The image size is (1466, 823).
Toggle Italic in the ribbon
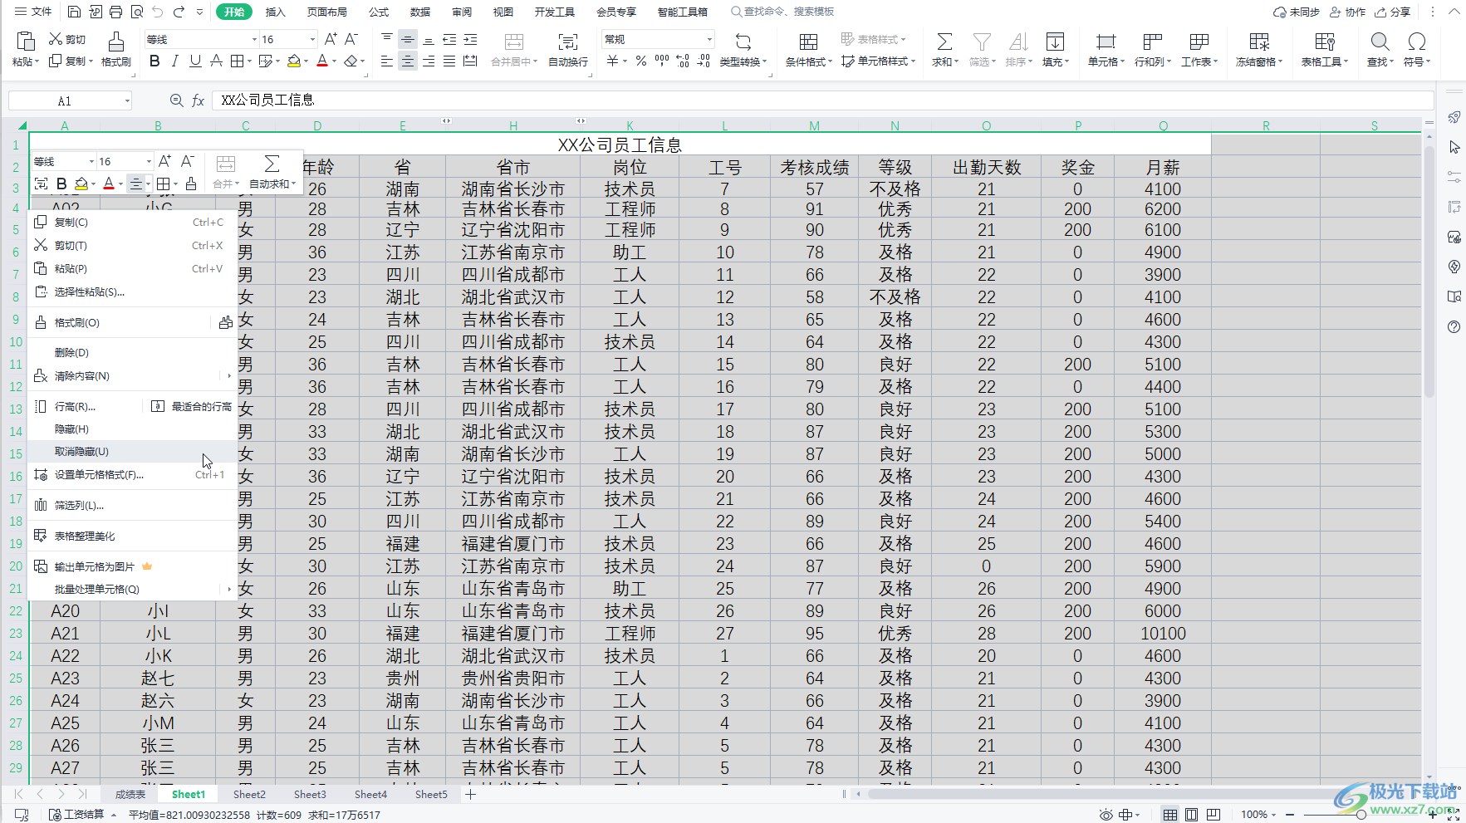174,61
